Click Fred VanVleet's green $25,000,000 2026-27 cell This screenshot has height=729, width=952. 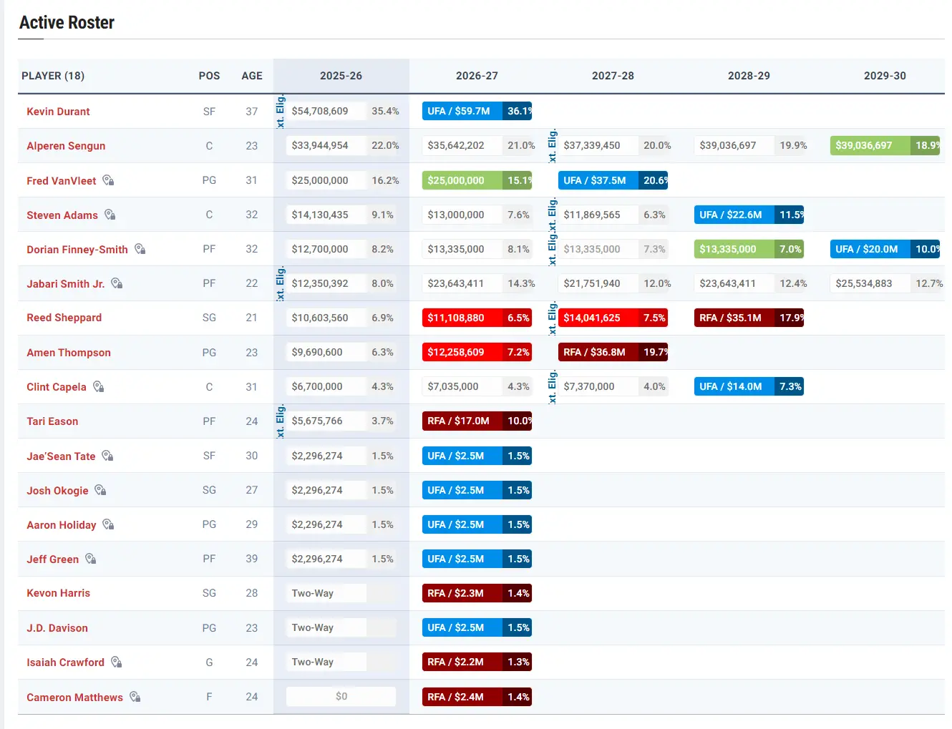(x=477, y=180)
